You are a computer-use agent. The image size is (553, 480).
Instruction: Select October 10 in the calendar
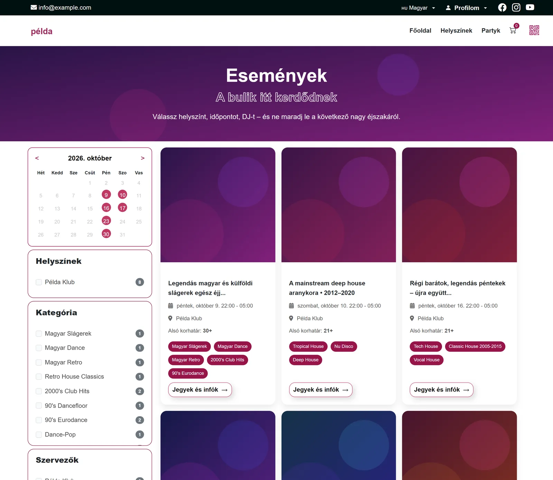[x=122, y=195]
